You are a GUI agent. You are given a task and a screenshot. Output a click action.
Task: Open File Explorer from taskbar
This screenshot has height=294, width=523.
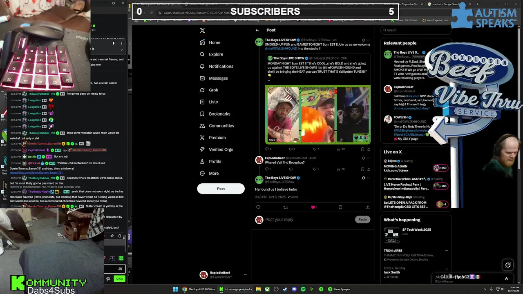[258, 289]
